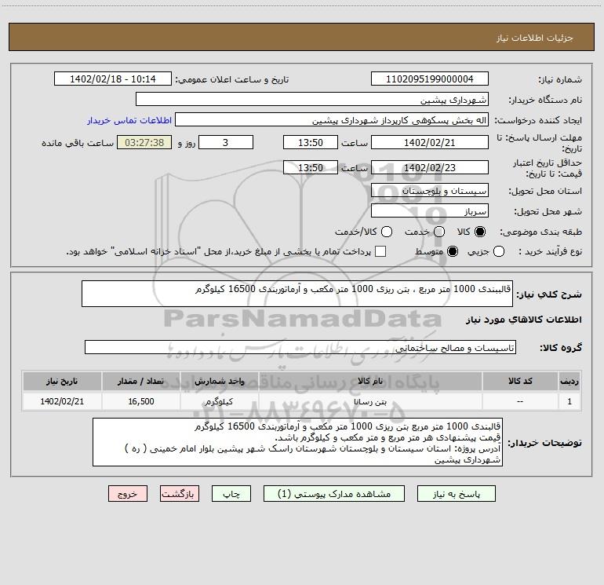Image resolution: width=604 pixels, height=585 pixels.
Task: Select the کالا/خدمت radio button
Action: coord(387,232)
